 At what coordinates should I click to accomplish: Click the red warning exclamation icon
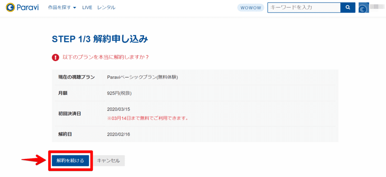[x=56, y=58]
